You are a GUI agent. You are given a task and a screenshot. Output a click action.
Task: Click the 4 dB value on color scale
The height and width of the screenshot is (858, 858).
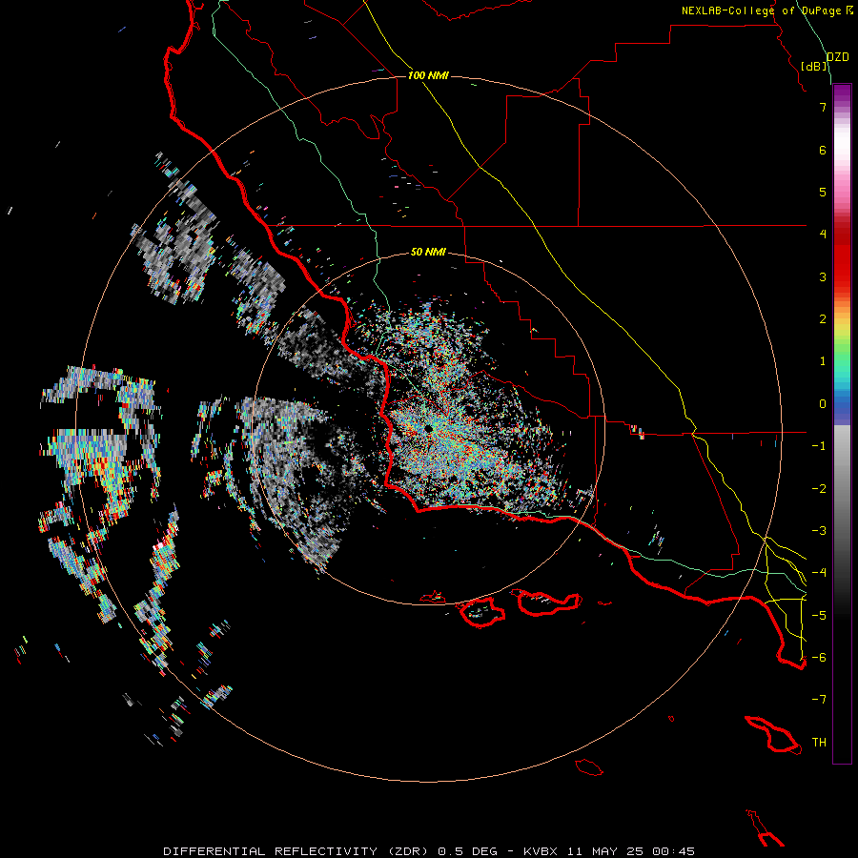(x=823, y=235)
